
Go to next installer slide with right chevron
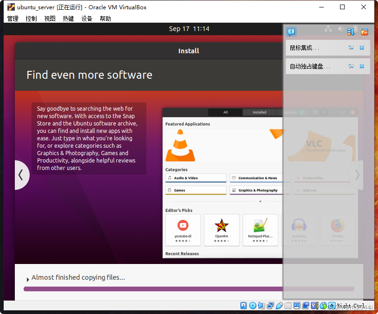tap(357, 175)
